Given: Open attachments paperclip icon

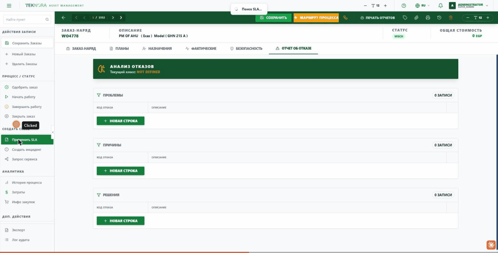Looking at the screenshot, I should pos(416,18).
